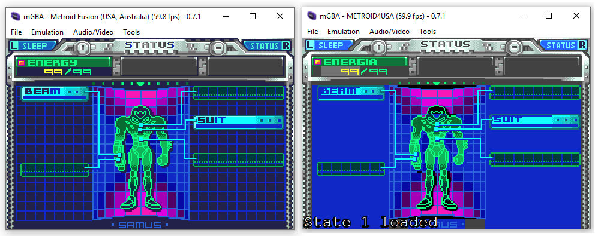Click mGBA app icon in METROID4USA titlebar
Image resolution: width=598 pixels, height=236 pixels.
[312, 16]
